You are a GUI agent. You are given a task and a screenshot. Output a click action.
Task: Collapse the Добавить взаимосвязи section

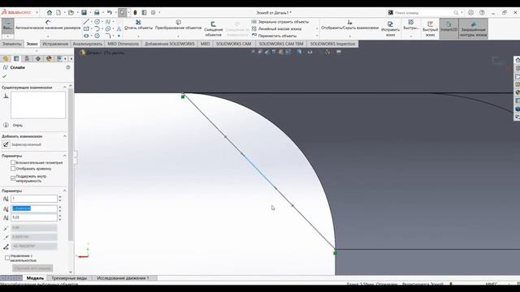click(65, 136)
